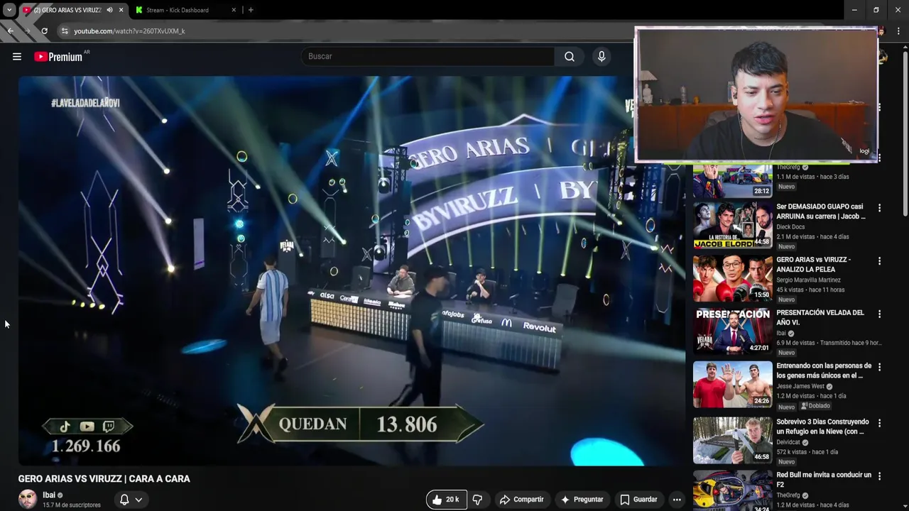Open the Ibai channel name link
Viewport: 909px width, 511px height.
pyautogui.click(x=49, y=495)
